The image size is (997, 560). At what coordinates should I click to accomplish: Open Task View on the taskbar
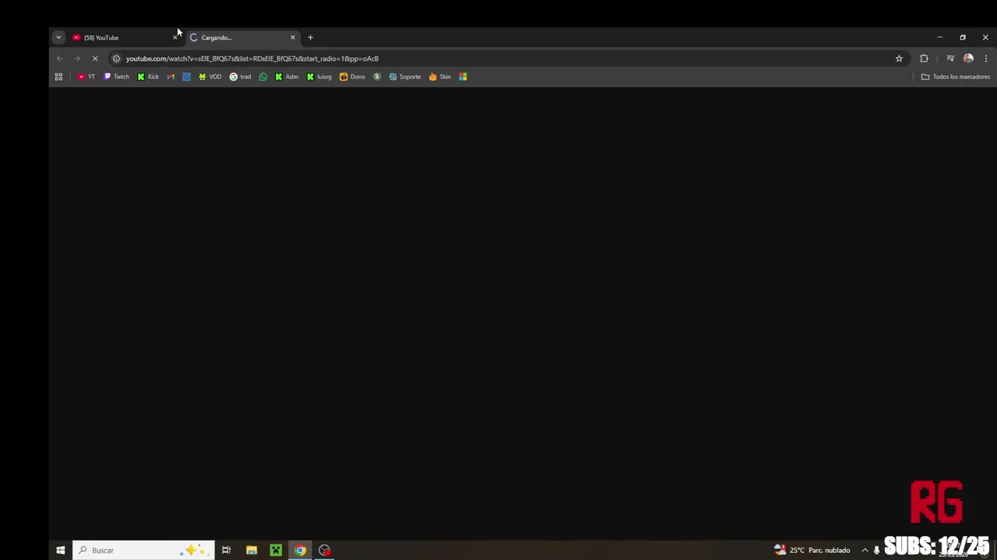point(226,550)
